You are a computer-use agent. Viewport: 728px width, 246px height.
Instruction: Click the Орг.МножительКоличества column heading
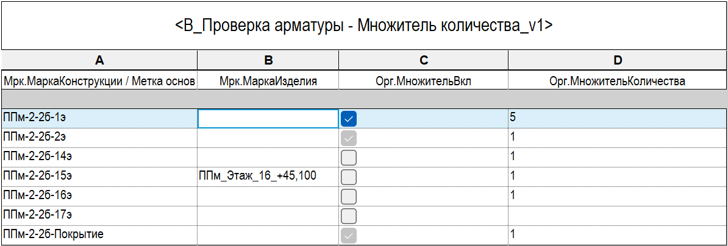pos(617,81)
